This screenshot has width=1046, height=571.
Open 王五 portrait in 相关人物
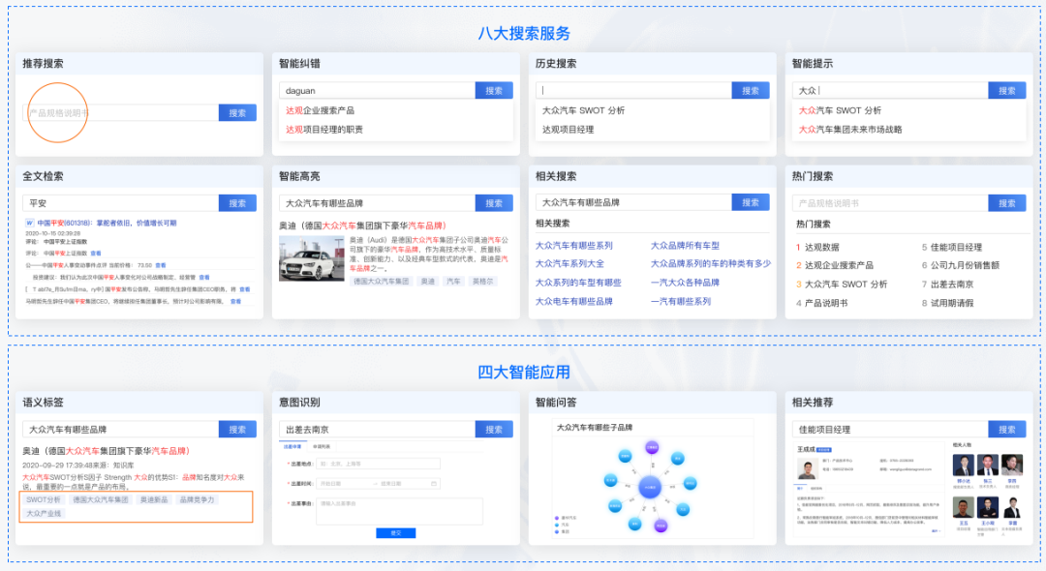point(964,508)
